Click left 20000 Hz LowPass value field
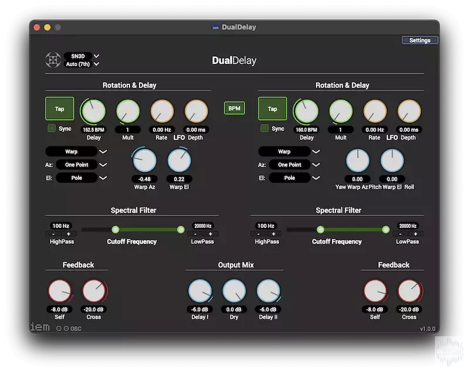This screenshot has width=469, height=372. 203,226
